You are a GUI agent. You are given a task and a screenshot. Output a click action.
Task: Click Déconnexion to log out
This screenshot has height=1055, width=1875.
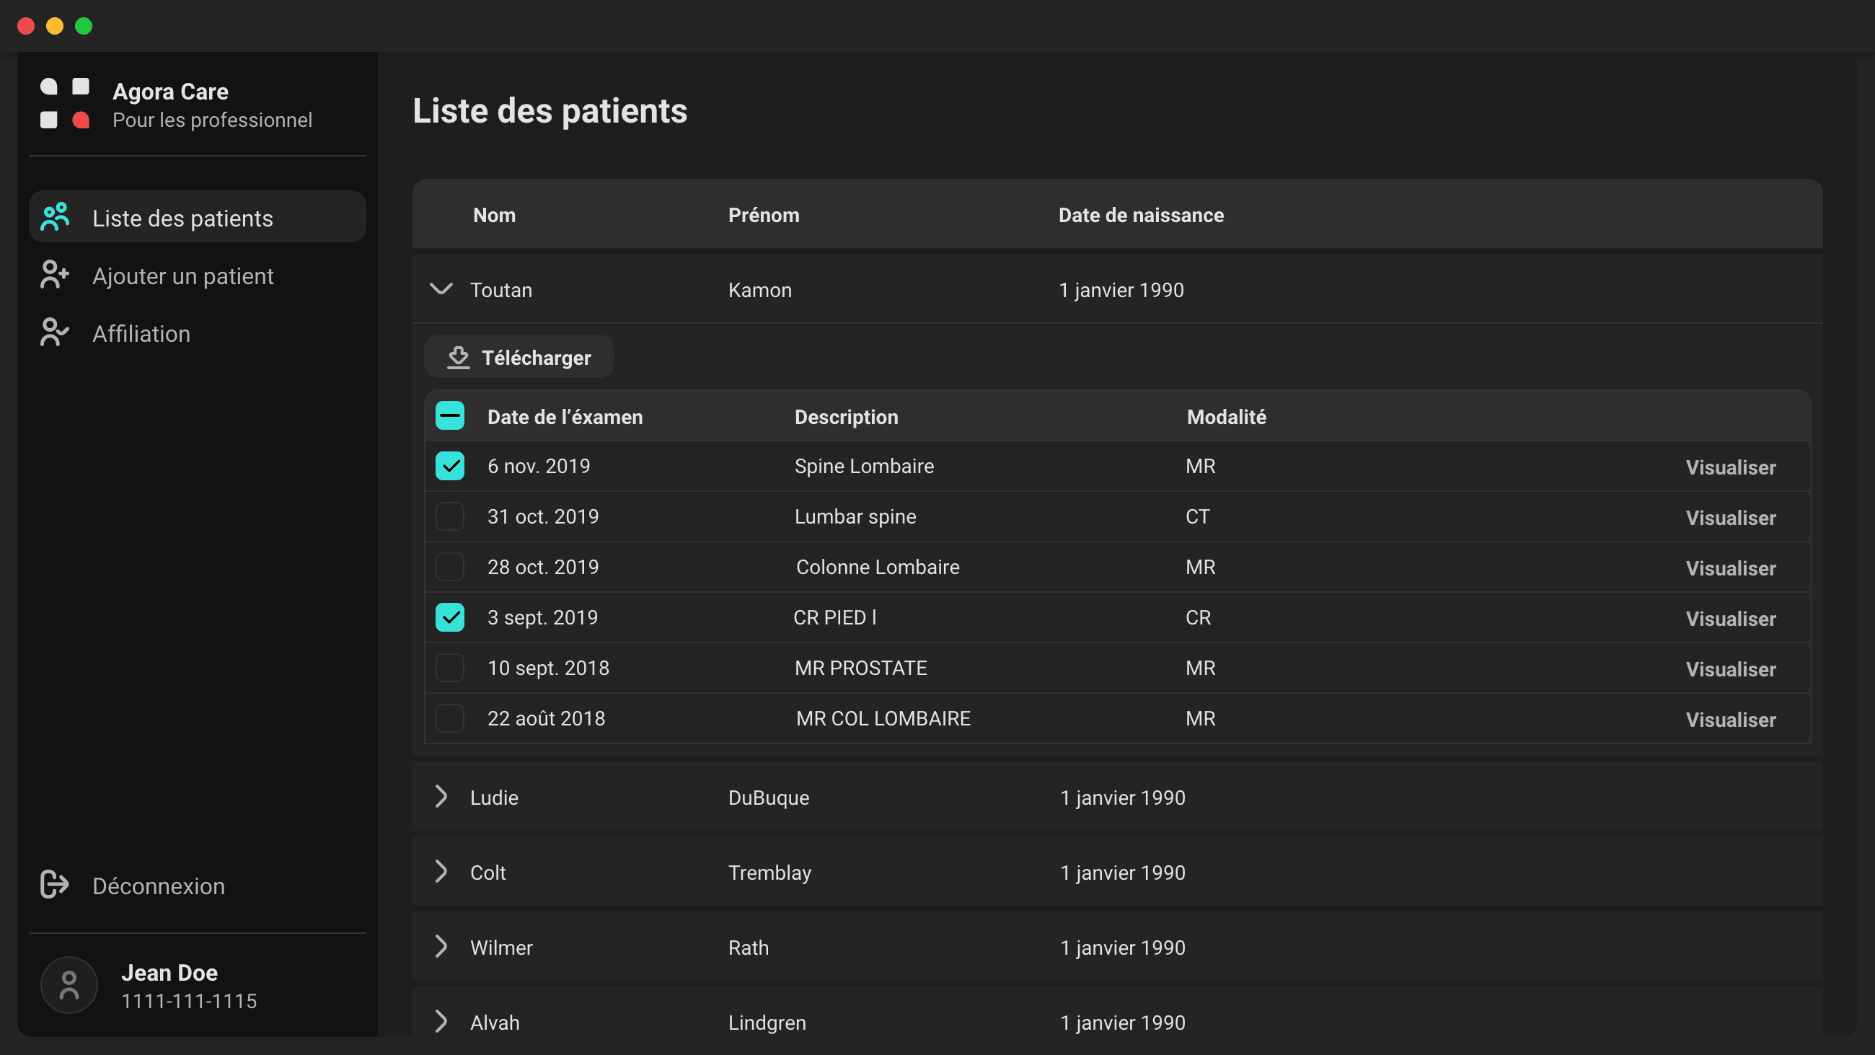point(158,886)
